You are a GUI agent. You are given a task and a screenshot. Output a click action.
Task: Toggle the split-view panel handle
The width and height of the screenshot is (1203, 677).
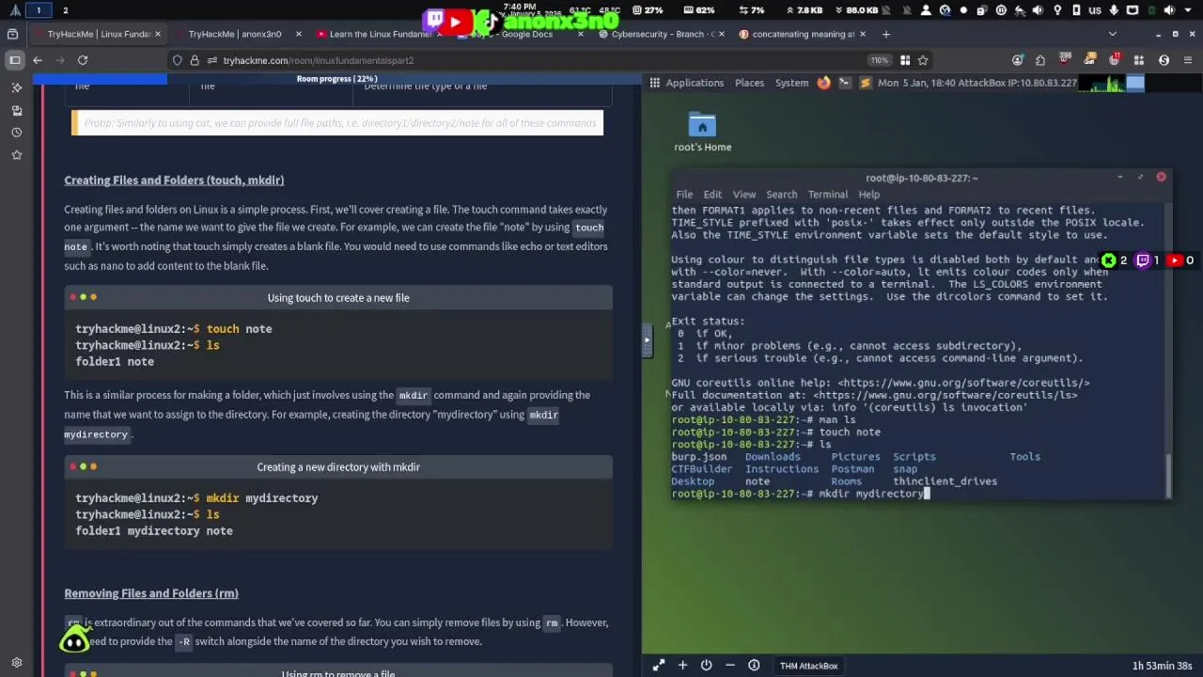647,340
